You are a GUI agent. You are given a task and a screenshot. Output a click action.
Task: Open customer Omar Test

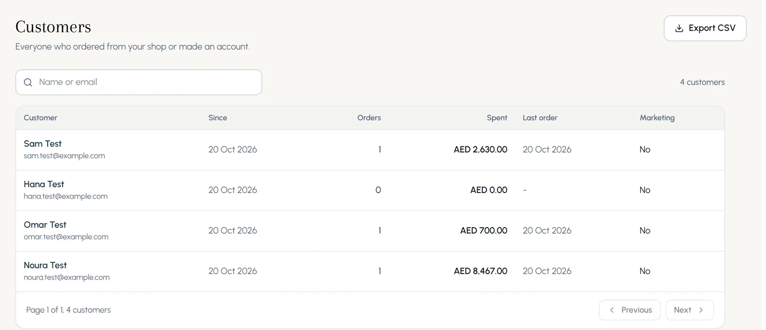click(45, 225)
